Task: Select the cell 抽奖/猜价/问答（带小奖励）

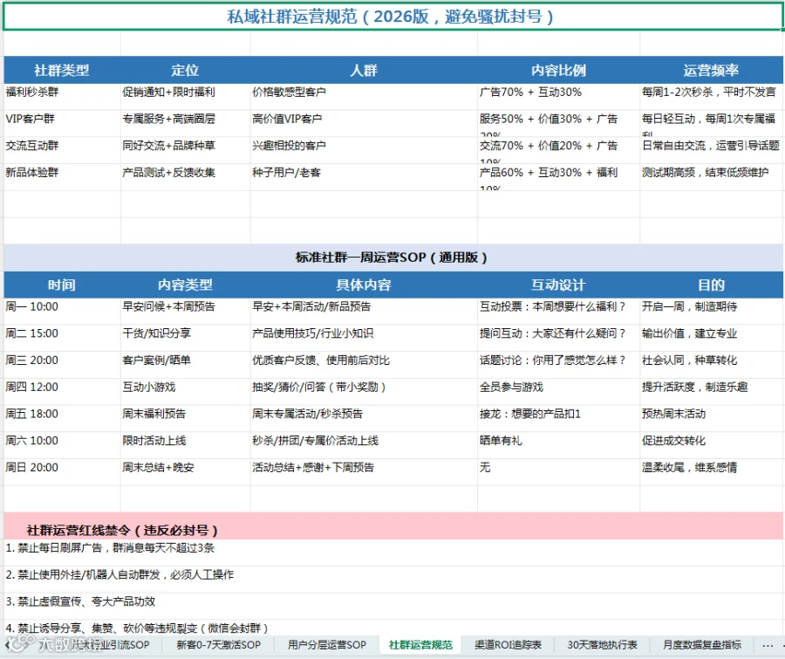Action: 364,392
